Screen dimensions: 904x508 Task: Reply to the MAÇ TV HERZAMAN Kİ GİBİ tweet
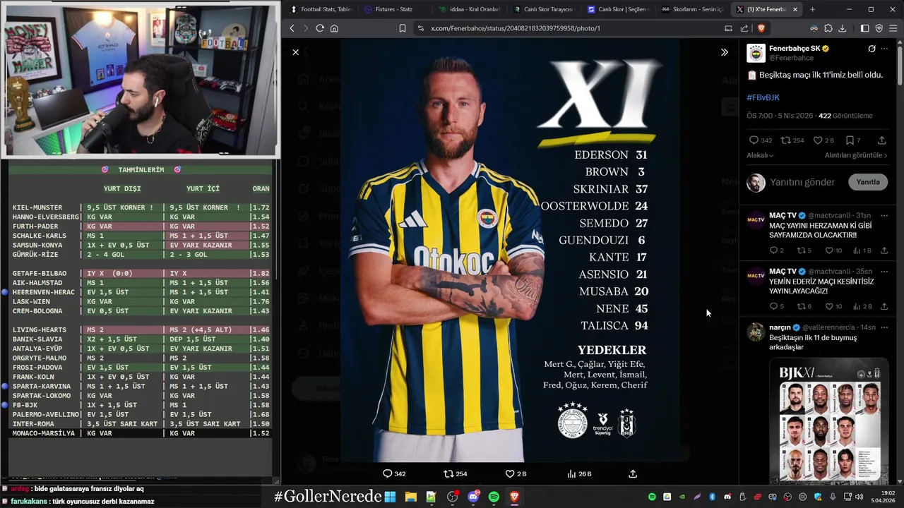pos(773,250)
